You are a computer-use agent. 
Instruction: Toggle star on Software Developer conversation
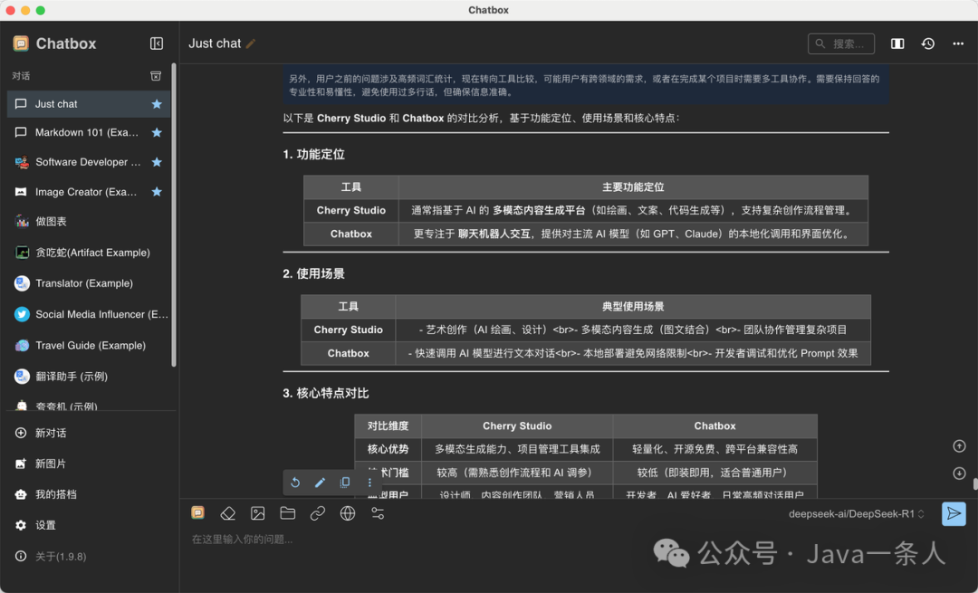click(157, 162)
